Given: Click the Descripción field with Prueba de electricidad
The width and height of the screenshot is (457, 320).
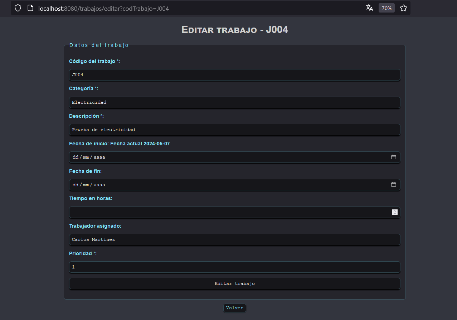Looking at the screenshot, I should 234,130.
